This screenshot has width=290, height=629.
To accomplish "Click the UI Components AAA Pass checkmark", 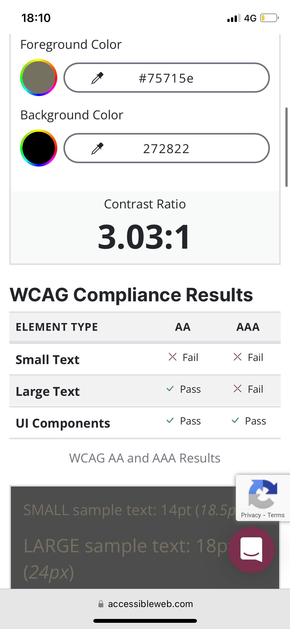I will point(235,420).
